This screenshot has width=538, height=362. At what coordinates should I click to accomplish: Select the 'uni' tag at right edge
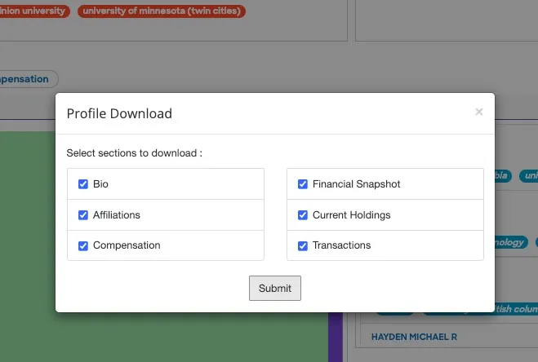pos(529,176)
